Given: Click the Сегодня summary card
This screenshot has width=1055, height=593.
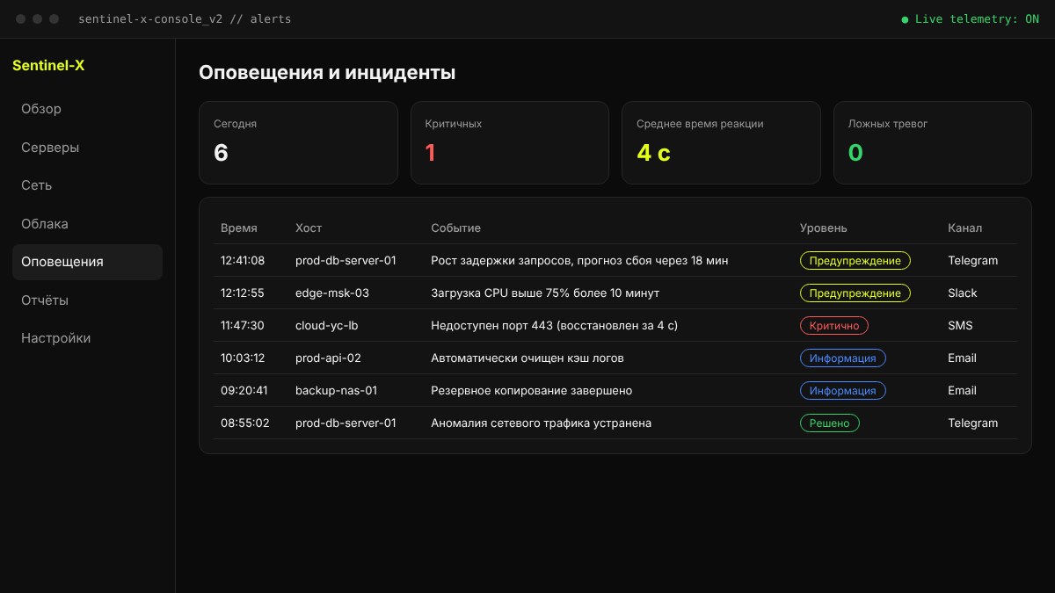Looking at the screenshot, I should pos(298,142).
